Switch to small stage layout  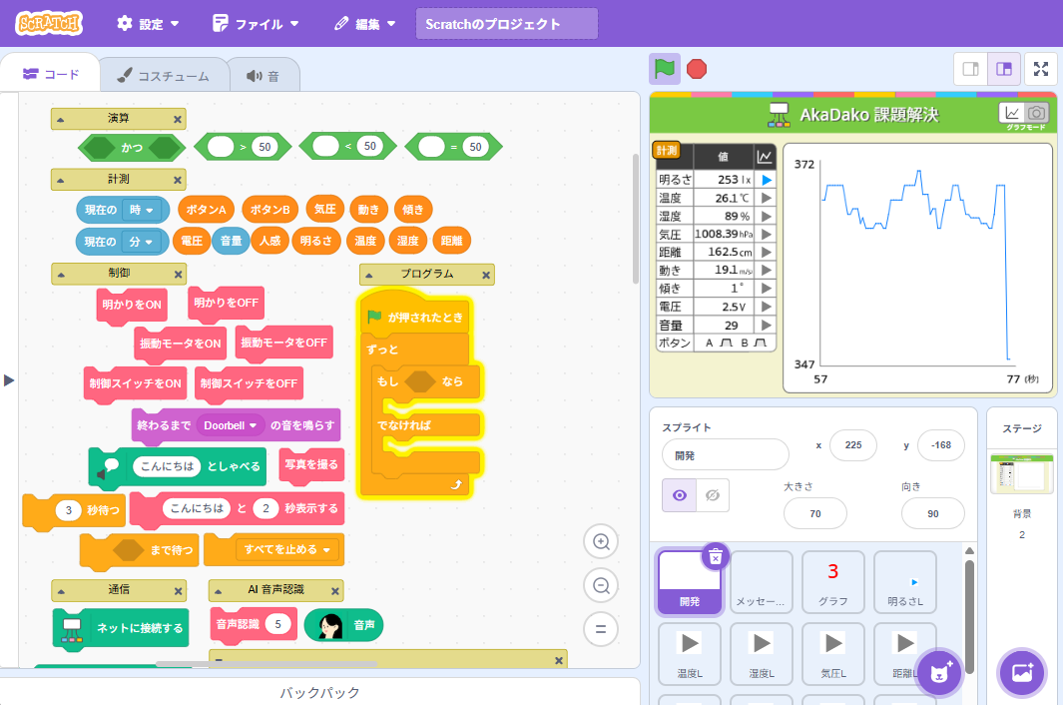coord(969,69)
